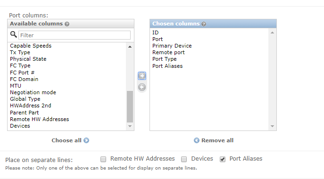Viewport: 324px width, 179px height.
Task: Click Available columns scrollbar down arrow
Action: [130, 126]
